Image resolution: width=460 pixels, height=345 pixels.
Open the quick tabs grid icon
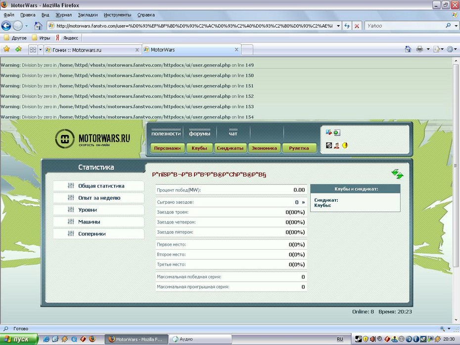tap(33, 50)
